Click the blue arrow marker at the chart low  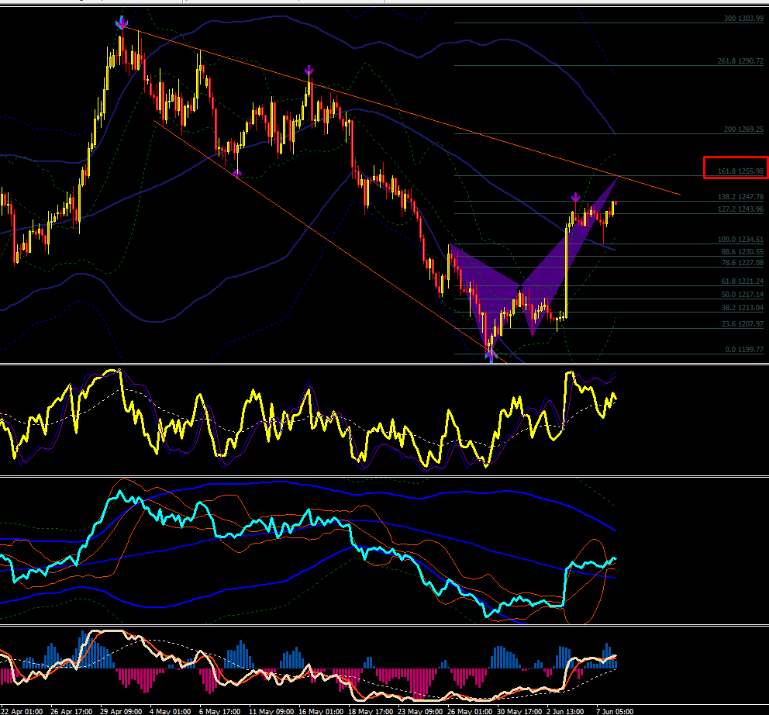(x=491, y=356)
